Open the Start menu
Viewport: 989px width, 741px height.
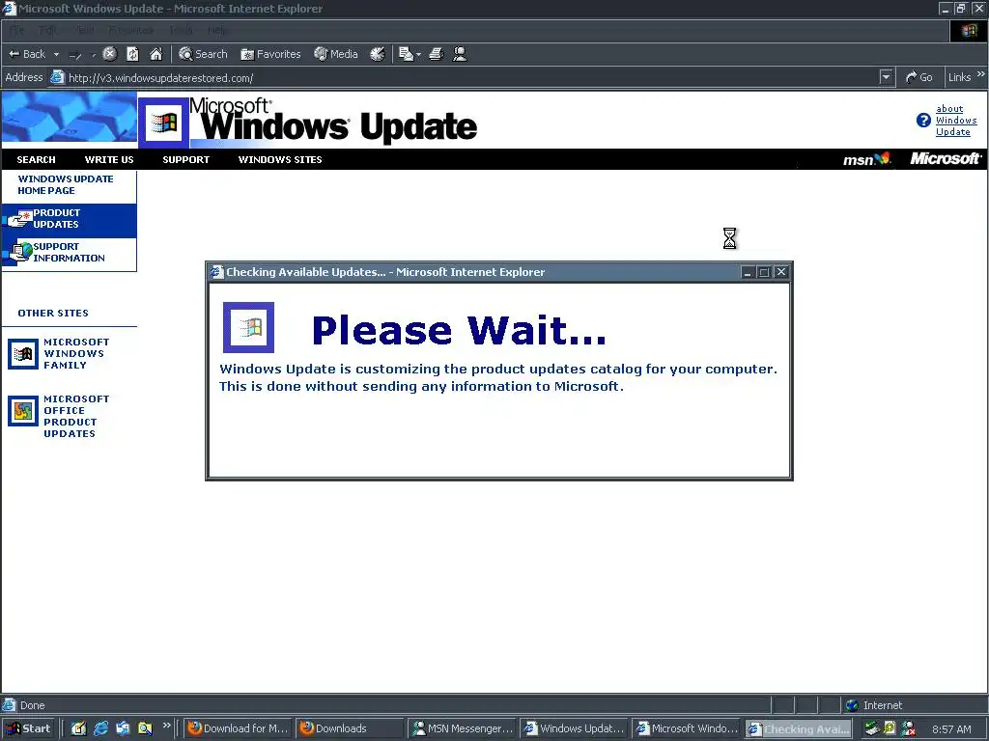pos(28,728)
